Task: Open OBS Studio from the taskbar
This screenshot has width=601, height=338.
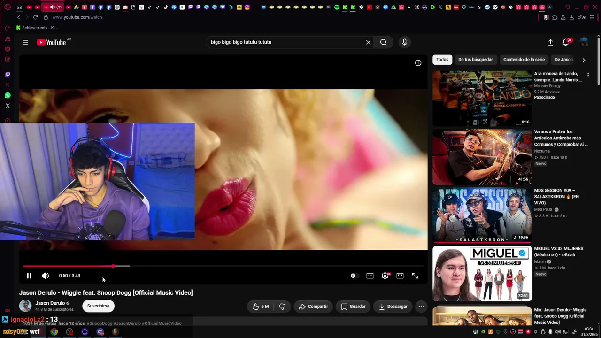Action: tap(69, 332)
